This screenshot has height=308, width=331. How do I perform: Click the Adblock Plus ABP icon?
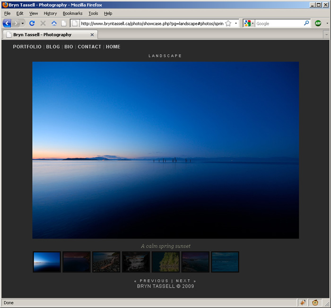click(x=318, y=23)
